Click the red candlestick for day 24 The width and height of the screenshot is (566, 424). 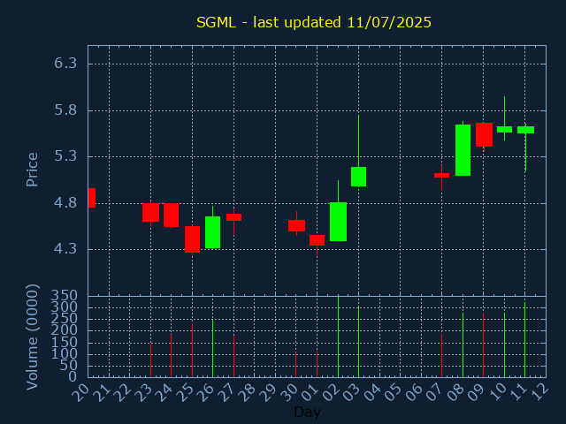171,216
